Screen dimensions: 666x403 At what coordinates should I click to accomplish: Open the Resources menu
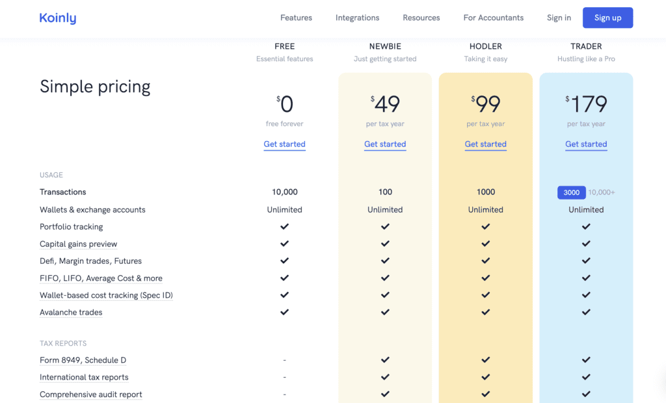pyautogui.click(x=421, y=18)
